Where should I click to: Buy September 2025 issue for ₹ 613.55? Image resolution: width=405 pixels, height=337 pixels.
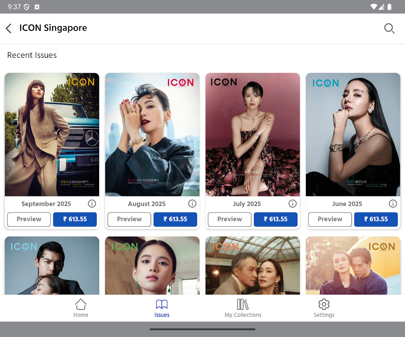pos(75,219)
